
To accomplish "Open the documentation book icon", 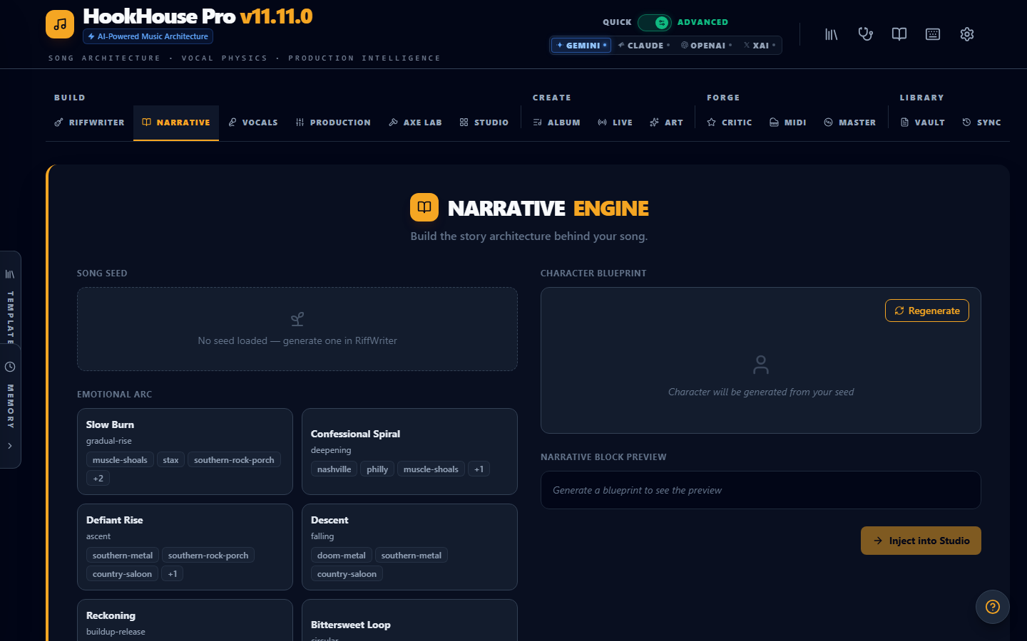I will (899, 33).
